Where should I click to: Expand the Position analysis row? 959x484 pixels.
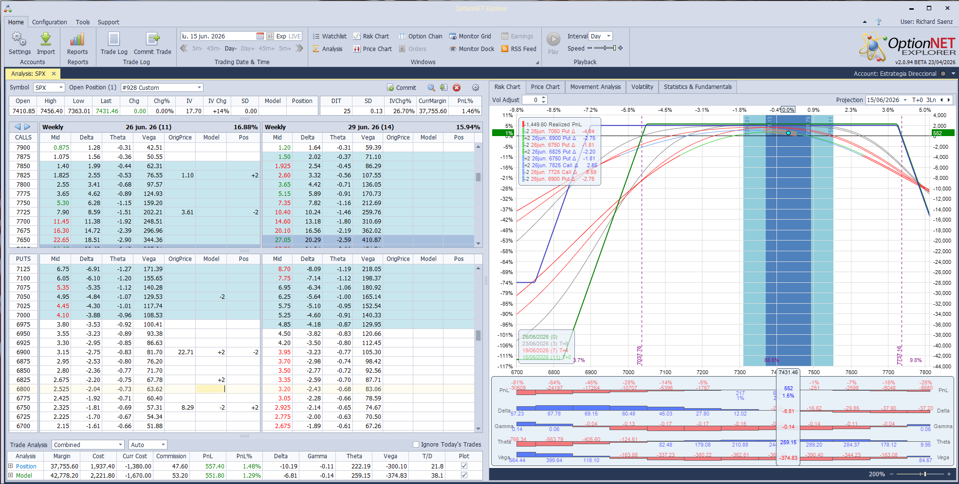click(11, 466)
